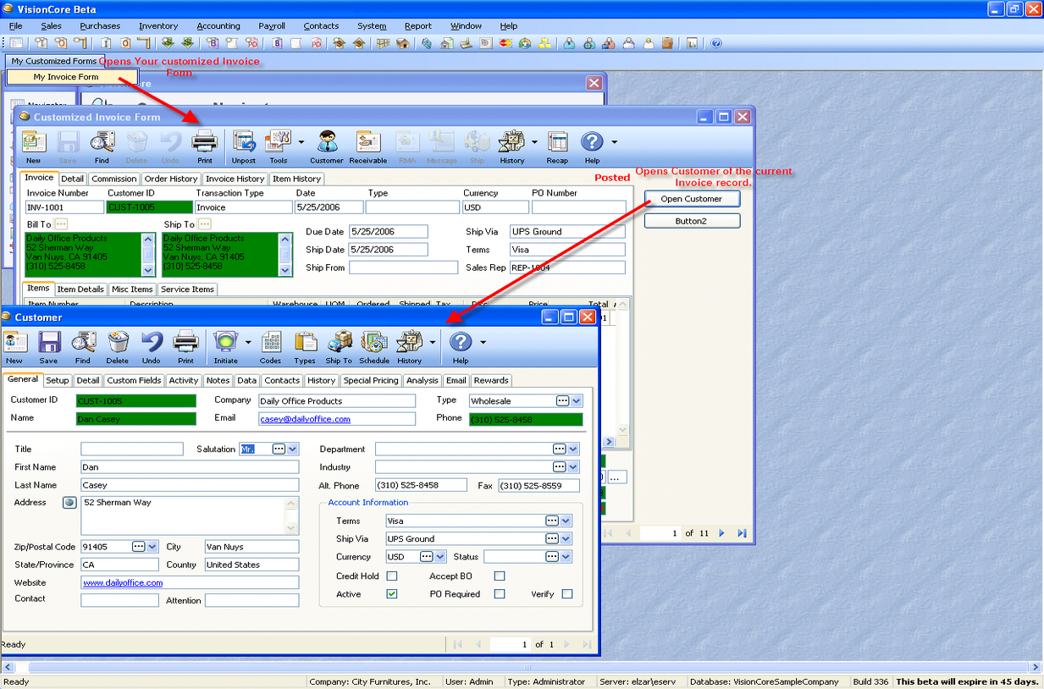Expand Ship Via dropdown in Account Information
The width and height of the screenshot is (1044, 689).
pos(566,539)
